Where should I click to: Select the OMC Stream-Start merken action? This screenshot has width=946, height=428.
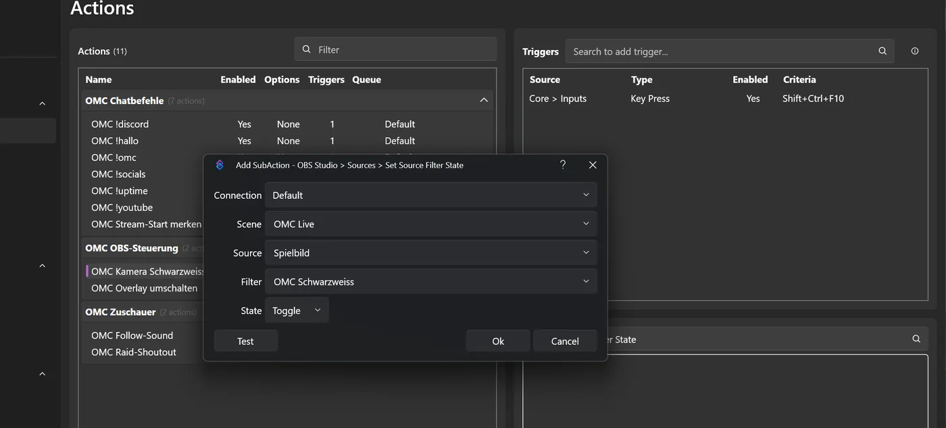(146, 224)
